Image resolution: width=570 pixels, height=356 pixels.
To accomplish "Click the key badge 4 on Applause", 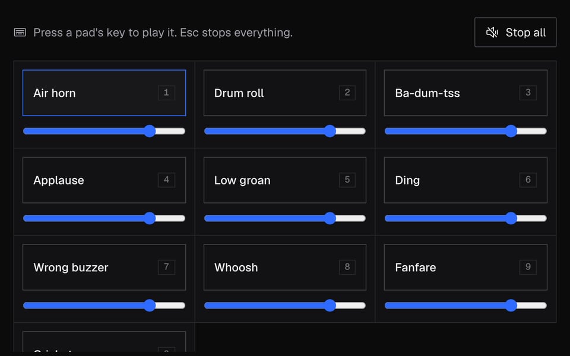I will tap(166, 180).
